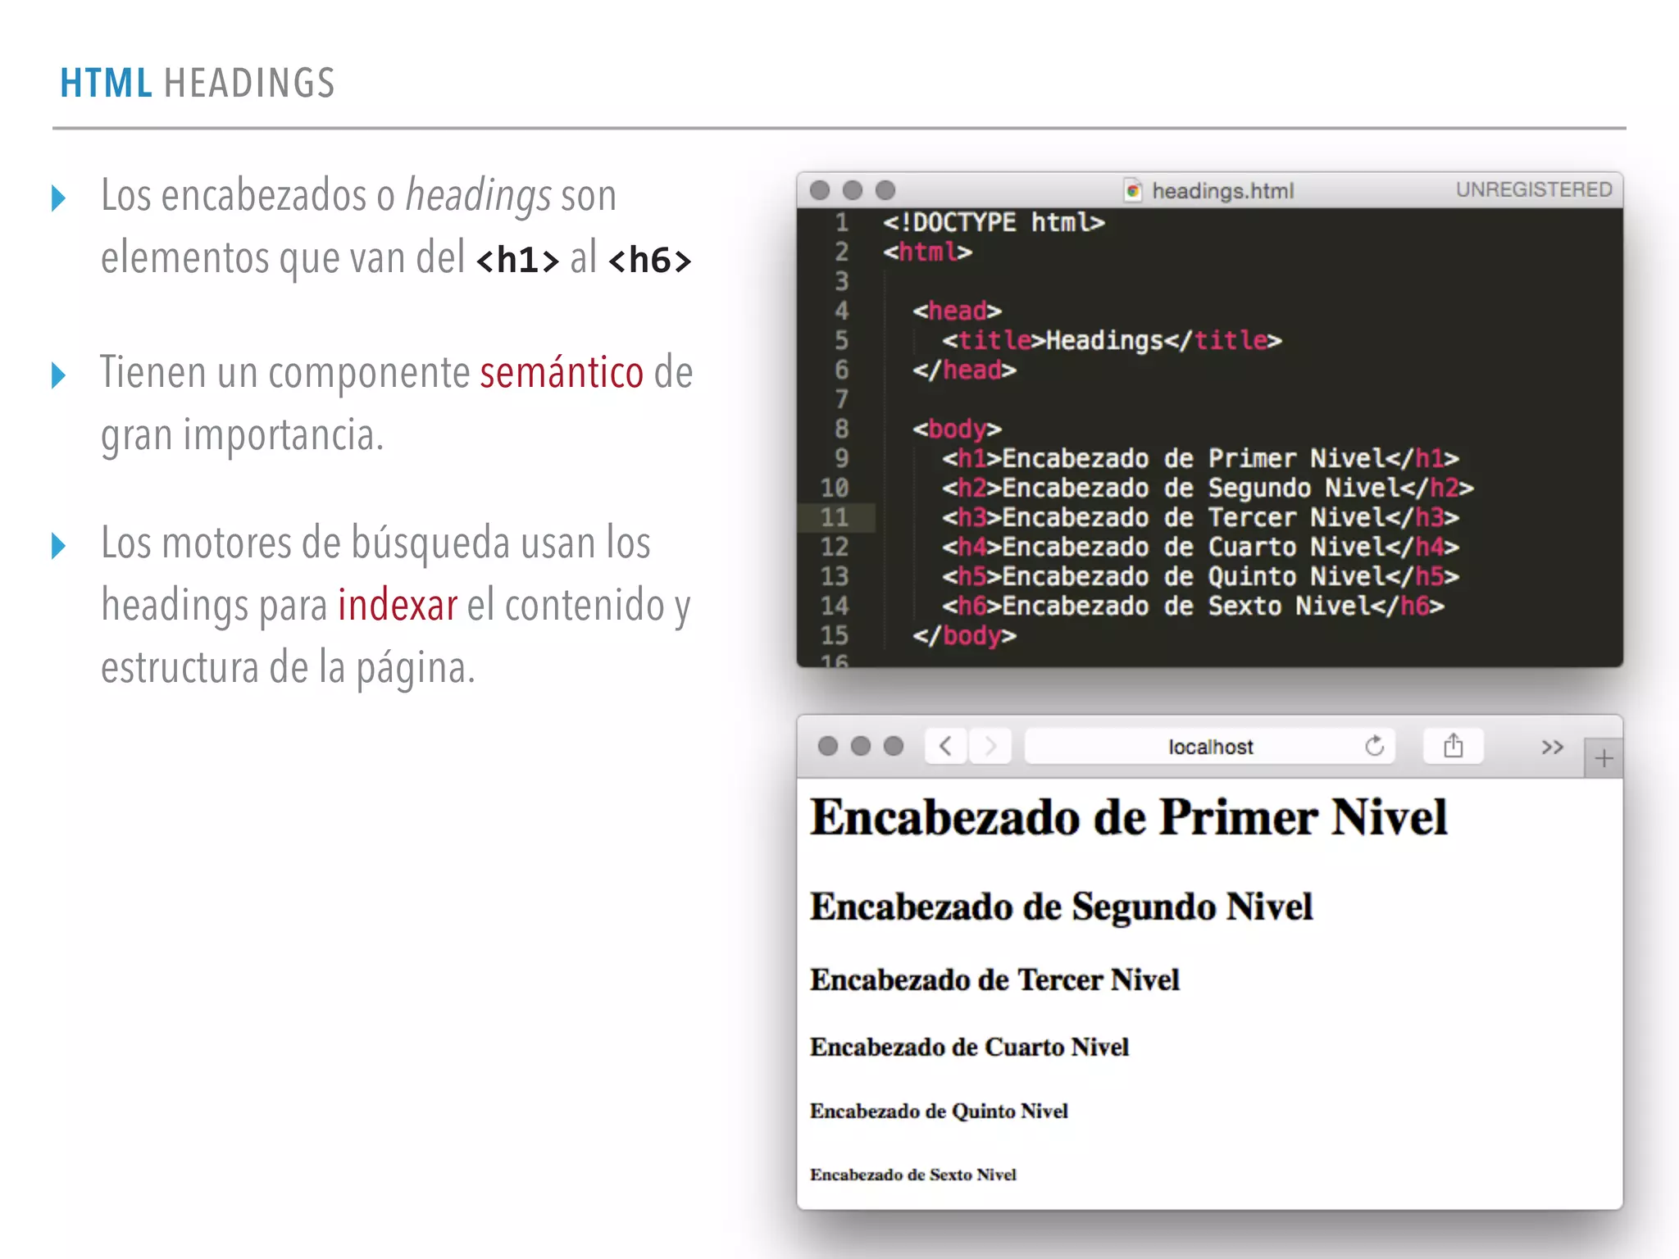
Task: Click the red word indexar
Action: click(398, 606)
